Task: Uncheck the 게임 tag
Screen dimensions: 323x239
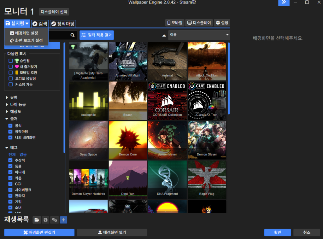Action: 10,202
